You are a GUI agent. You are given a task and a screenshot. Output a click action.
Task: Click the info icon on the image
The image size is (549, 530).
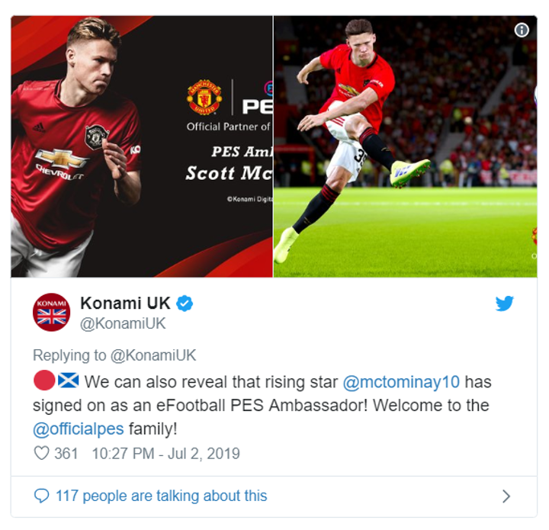(x=522, y=30)
